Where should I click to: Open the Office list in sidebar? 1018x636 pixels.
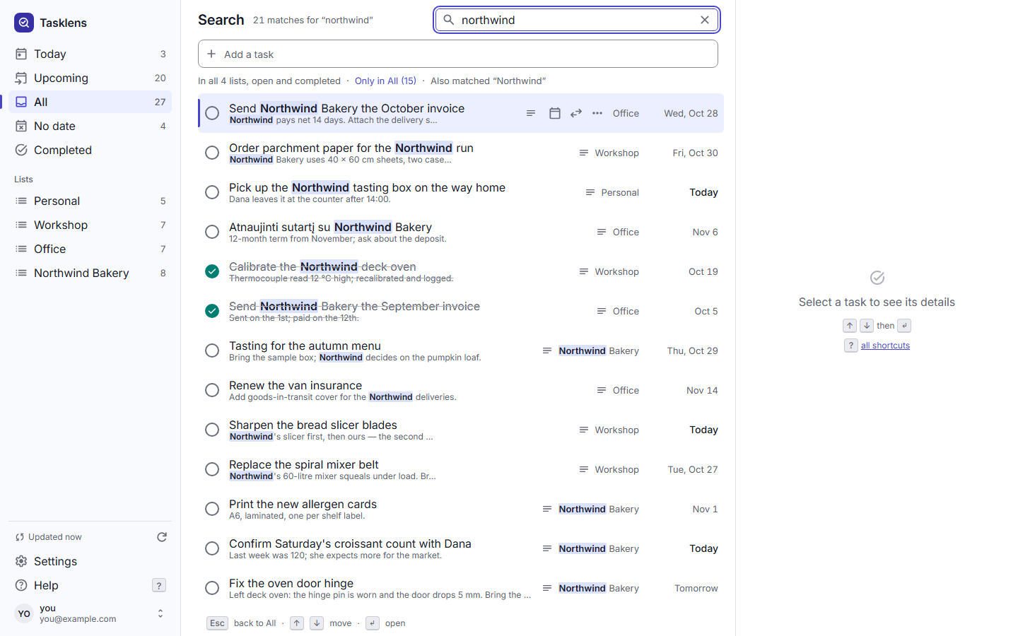pyautogui.click(x=90, y=249)
